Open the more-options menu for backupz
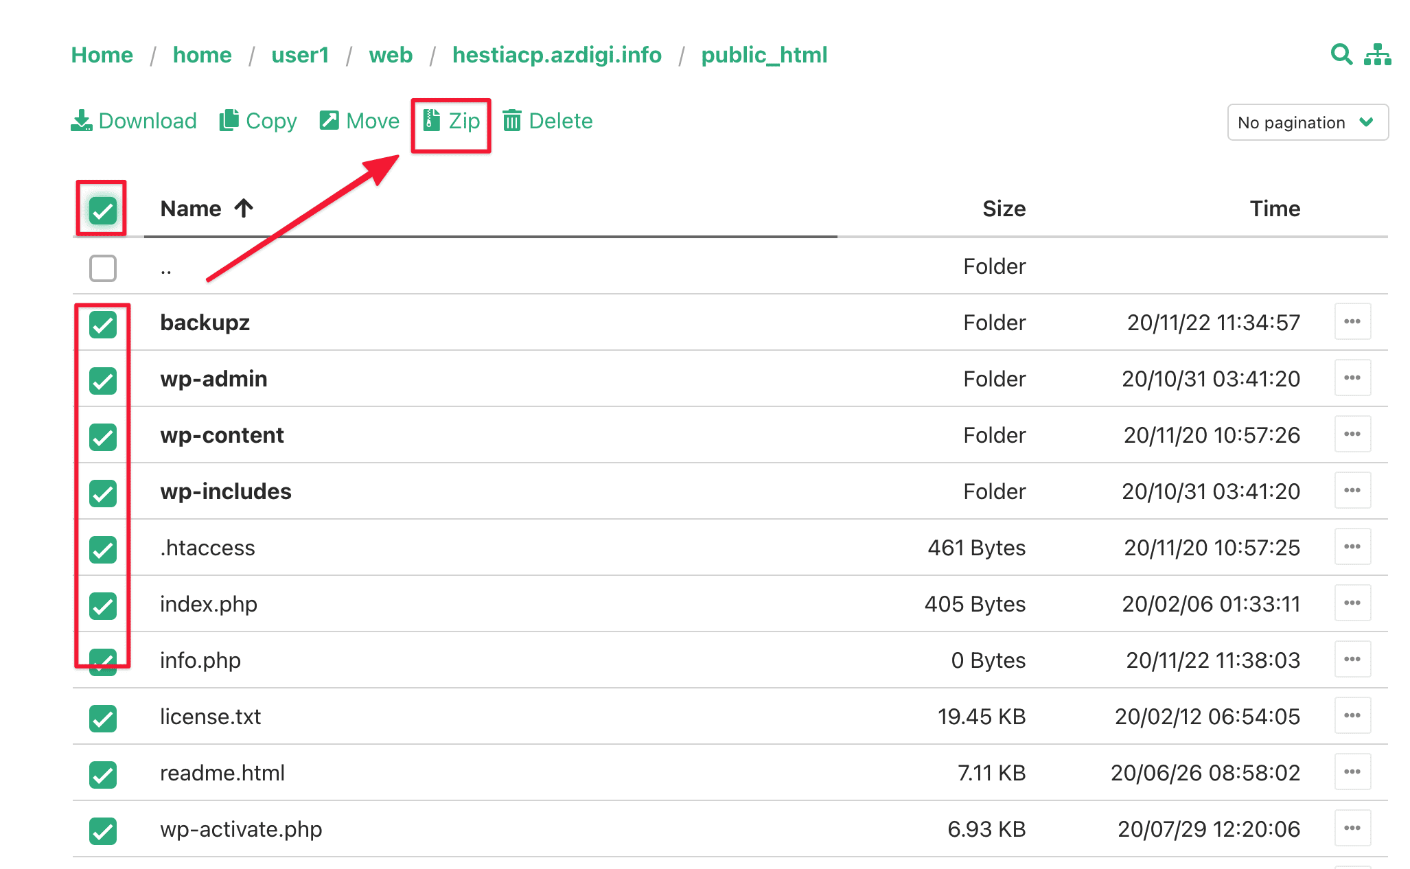 click(1352, 321)
